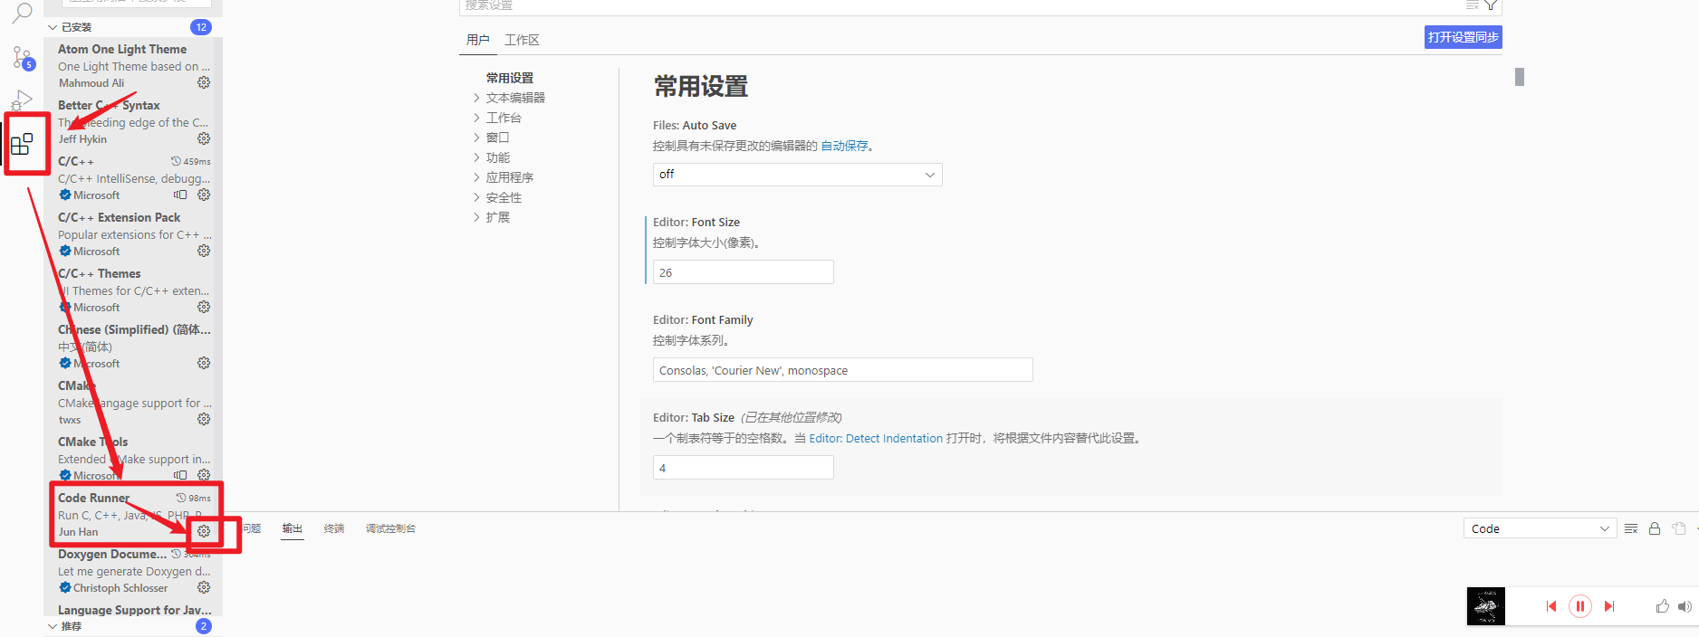Open the Code output channel dropdown

coord(1540,528)
